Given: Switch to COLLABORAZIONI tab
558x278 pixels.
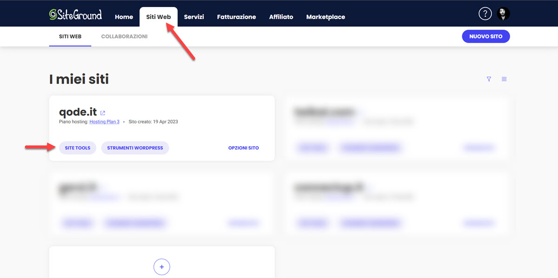Looking at the screenshot, I should (124, 36).
